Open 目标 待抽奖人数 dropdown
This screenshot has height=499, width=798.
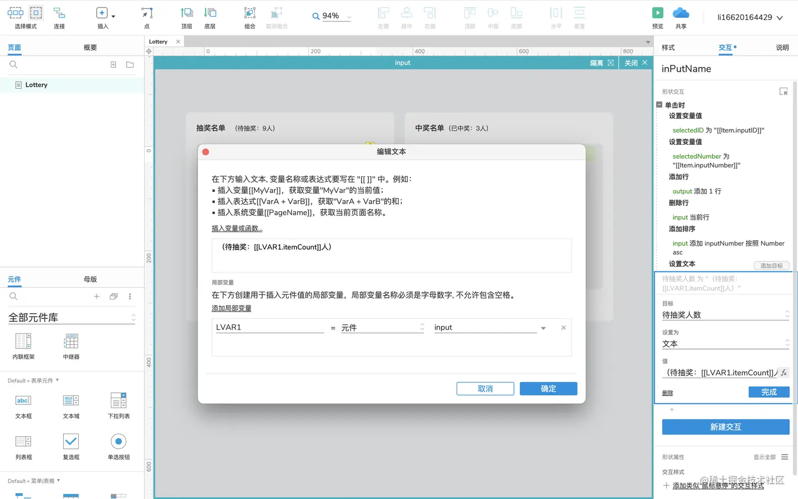coord(726,315)
